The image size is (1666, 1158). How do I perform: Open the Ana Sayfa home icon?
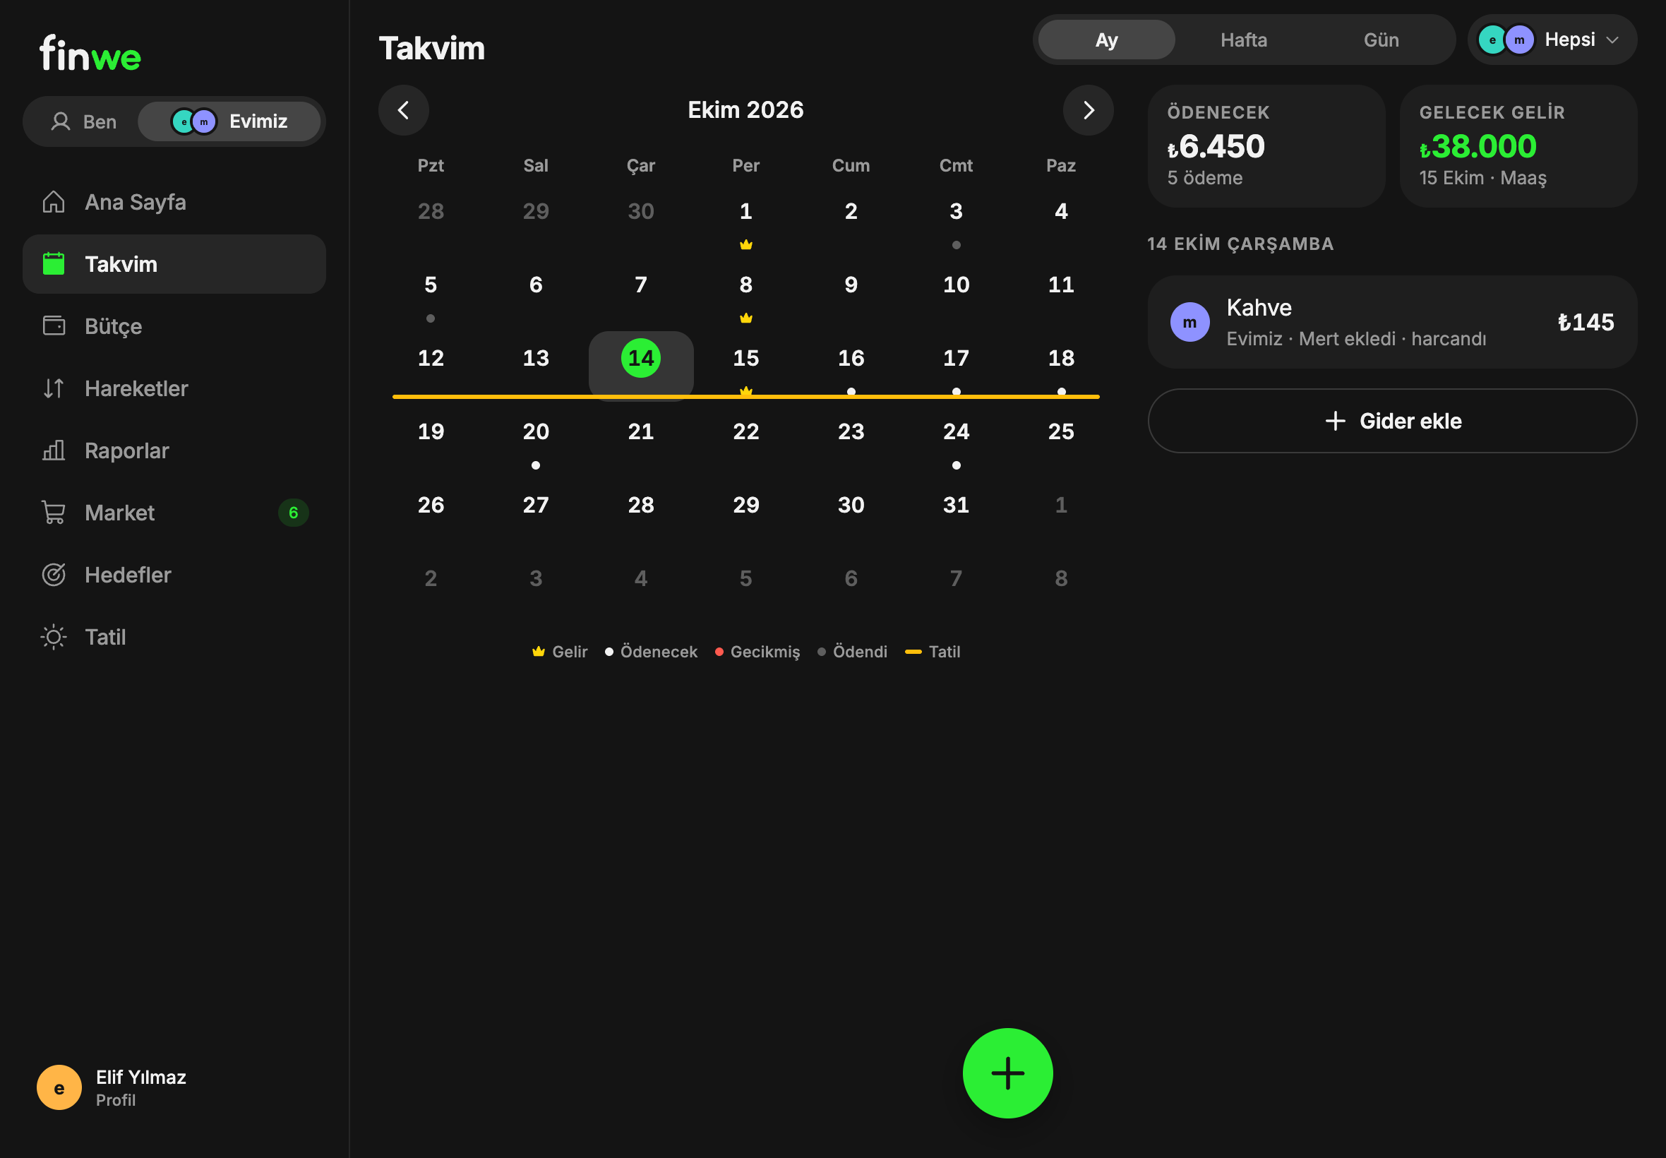[x=54, y=202]
